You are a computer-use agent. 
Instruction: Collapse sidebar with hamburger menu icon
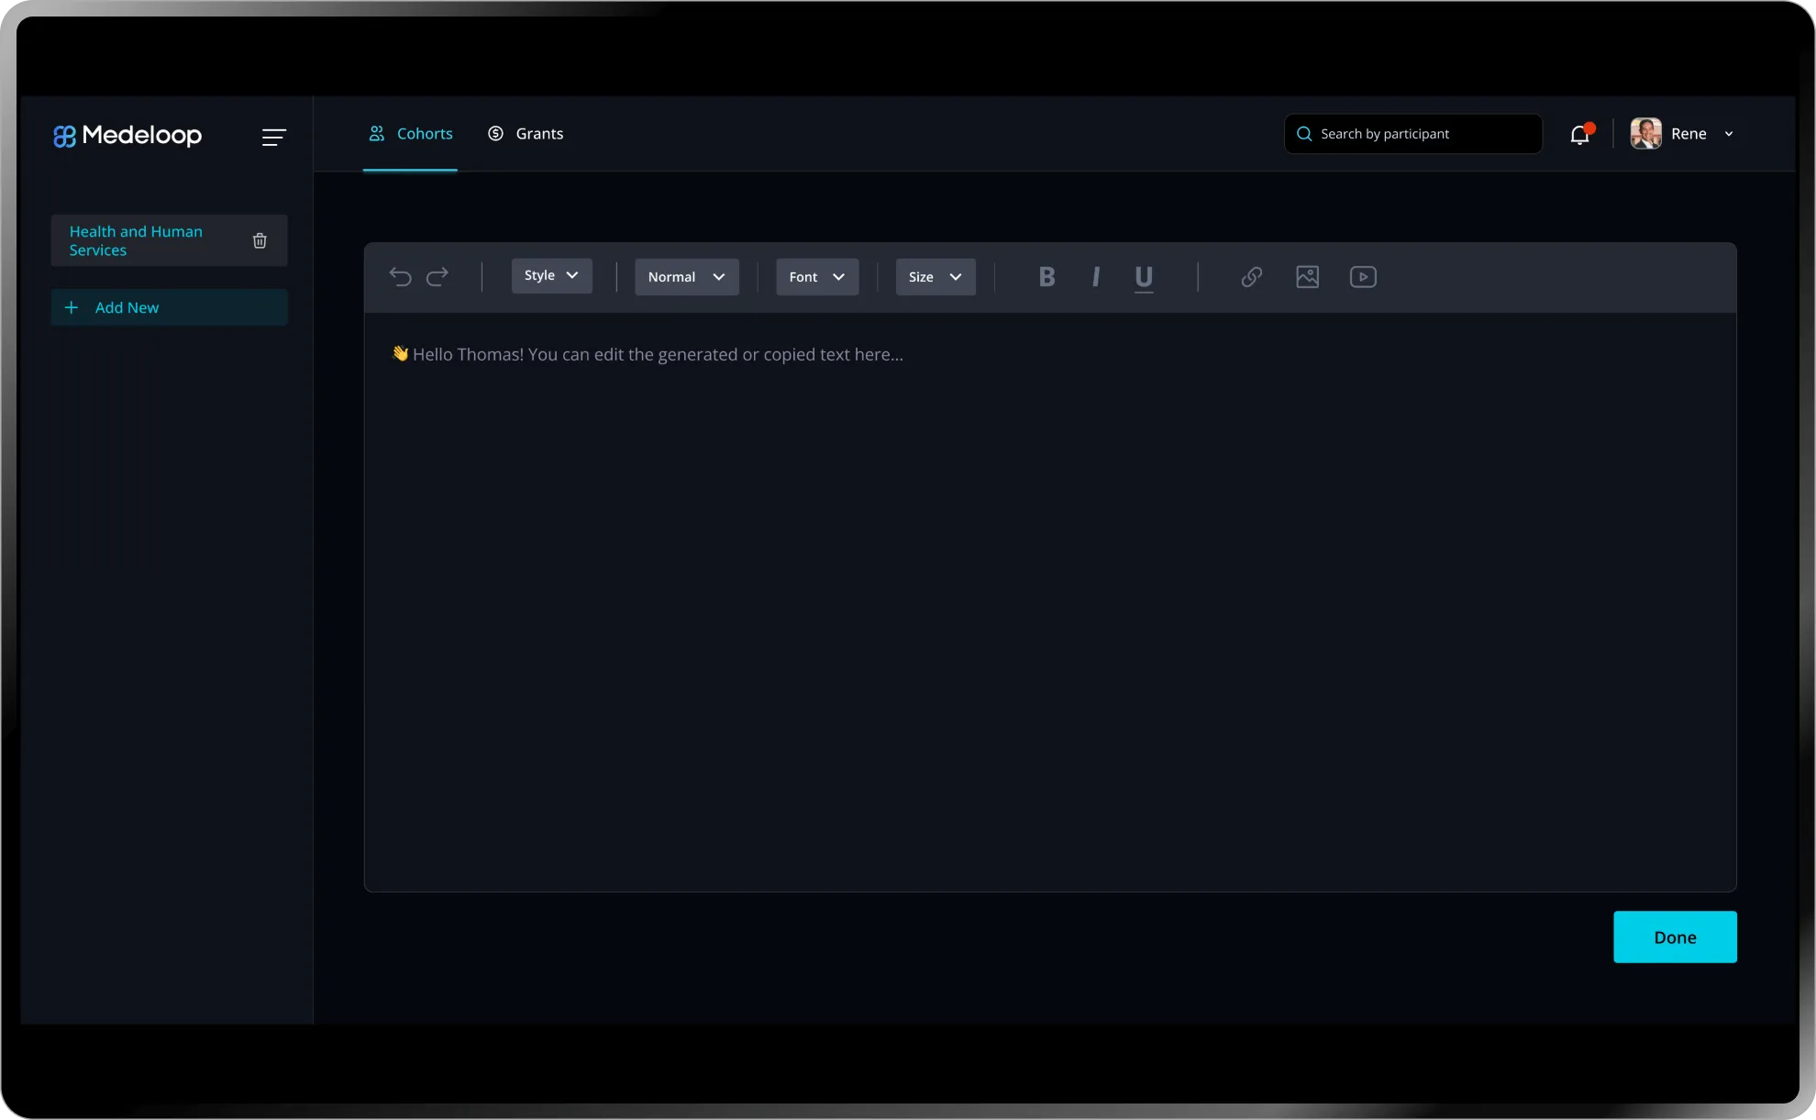tap(273, 138)
